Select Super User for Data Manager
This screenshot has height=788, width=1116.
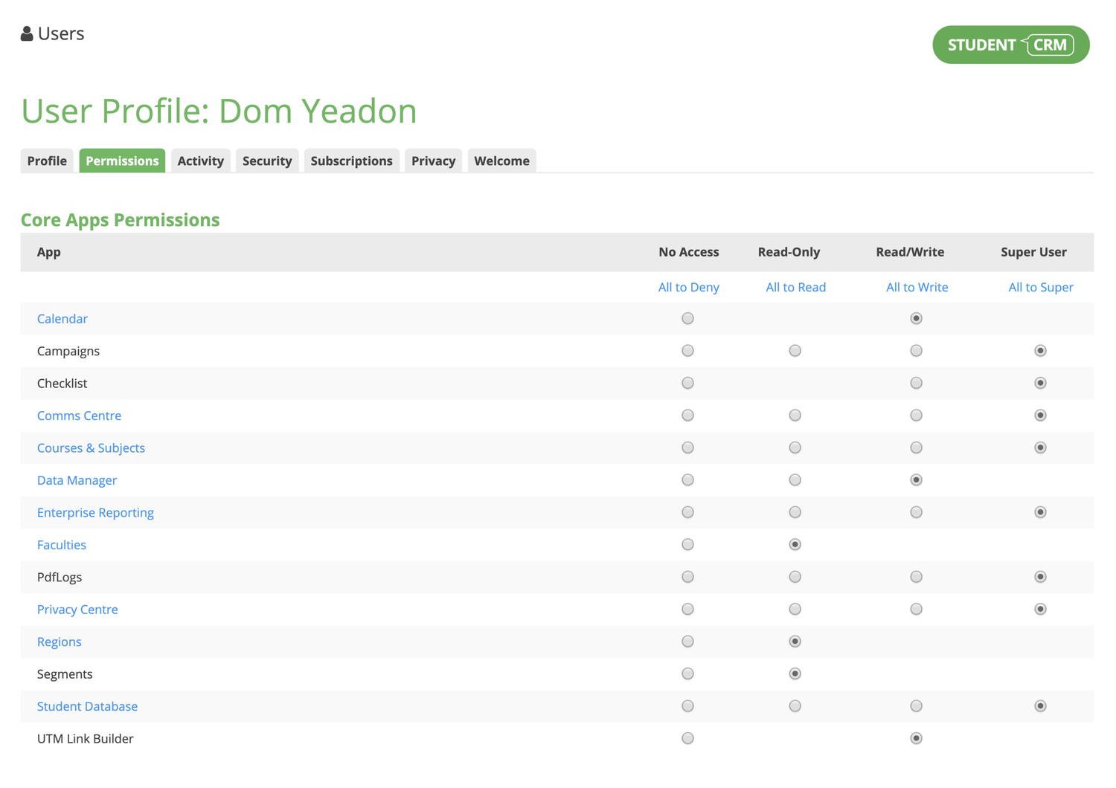pos(1040,479)
